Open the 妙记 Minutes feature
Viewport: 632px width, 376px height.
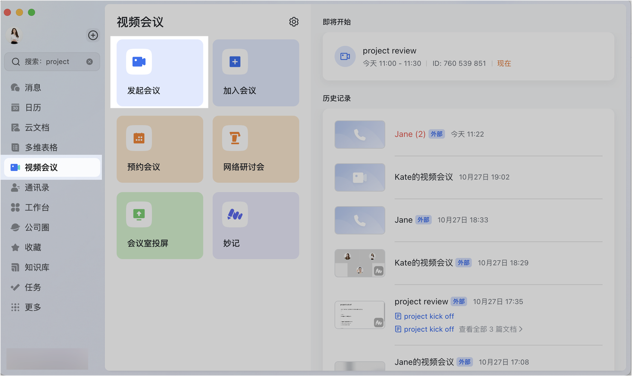[255, 225]
